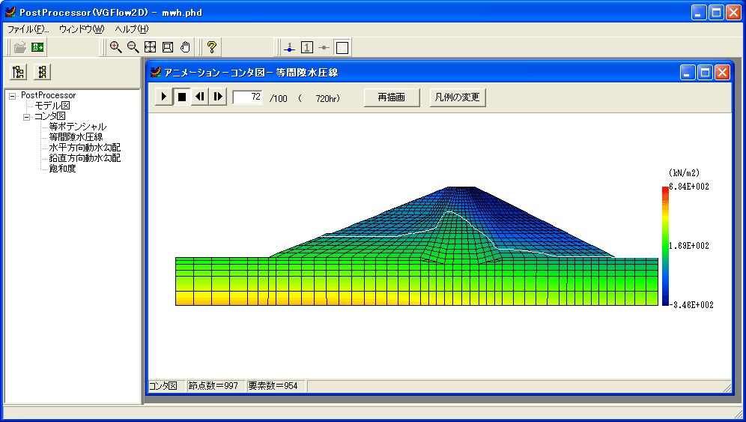This screenshot has height=422, width=746.
Task: Click 節点数=997 in the status bar
Action: coord(213,386)
